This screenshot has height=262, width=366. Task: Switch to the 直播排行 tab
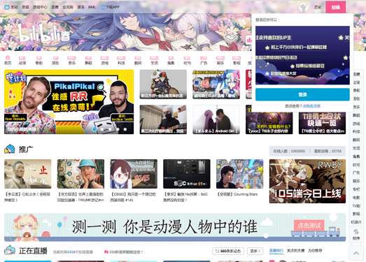point(276,251)
